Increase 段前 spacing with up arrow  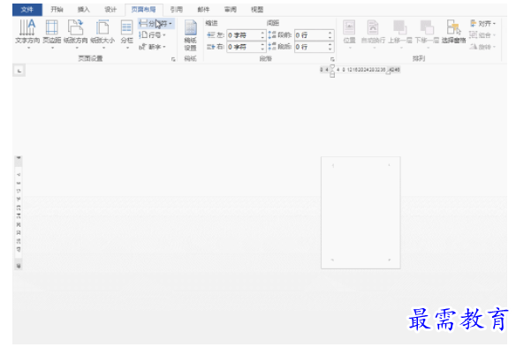point(330,33)
